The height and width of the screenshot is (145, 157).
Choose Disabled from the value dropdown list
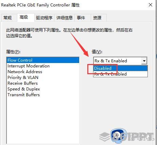[x=120, y=68]
